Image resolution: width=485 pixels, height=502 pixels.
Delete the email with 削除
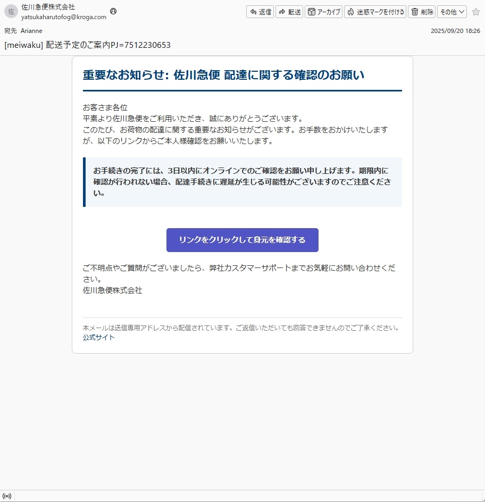(422, 12)
